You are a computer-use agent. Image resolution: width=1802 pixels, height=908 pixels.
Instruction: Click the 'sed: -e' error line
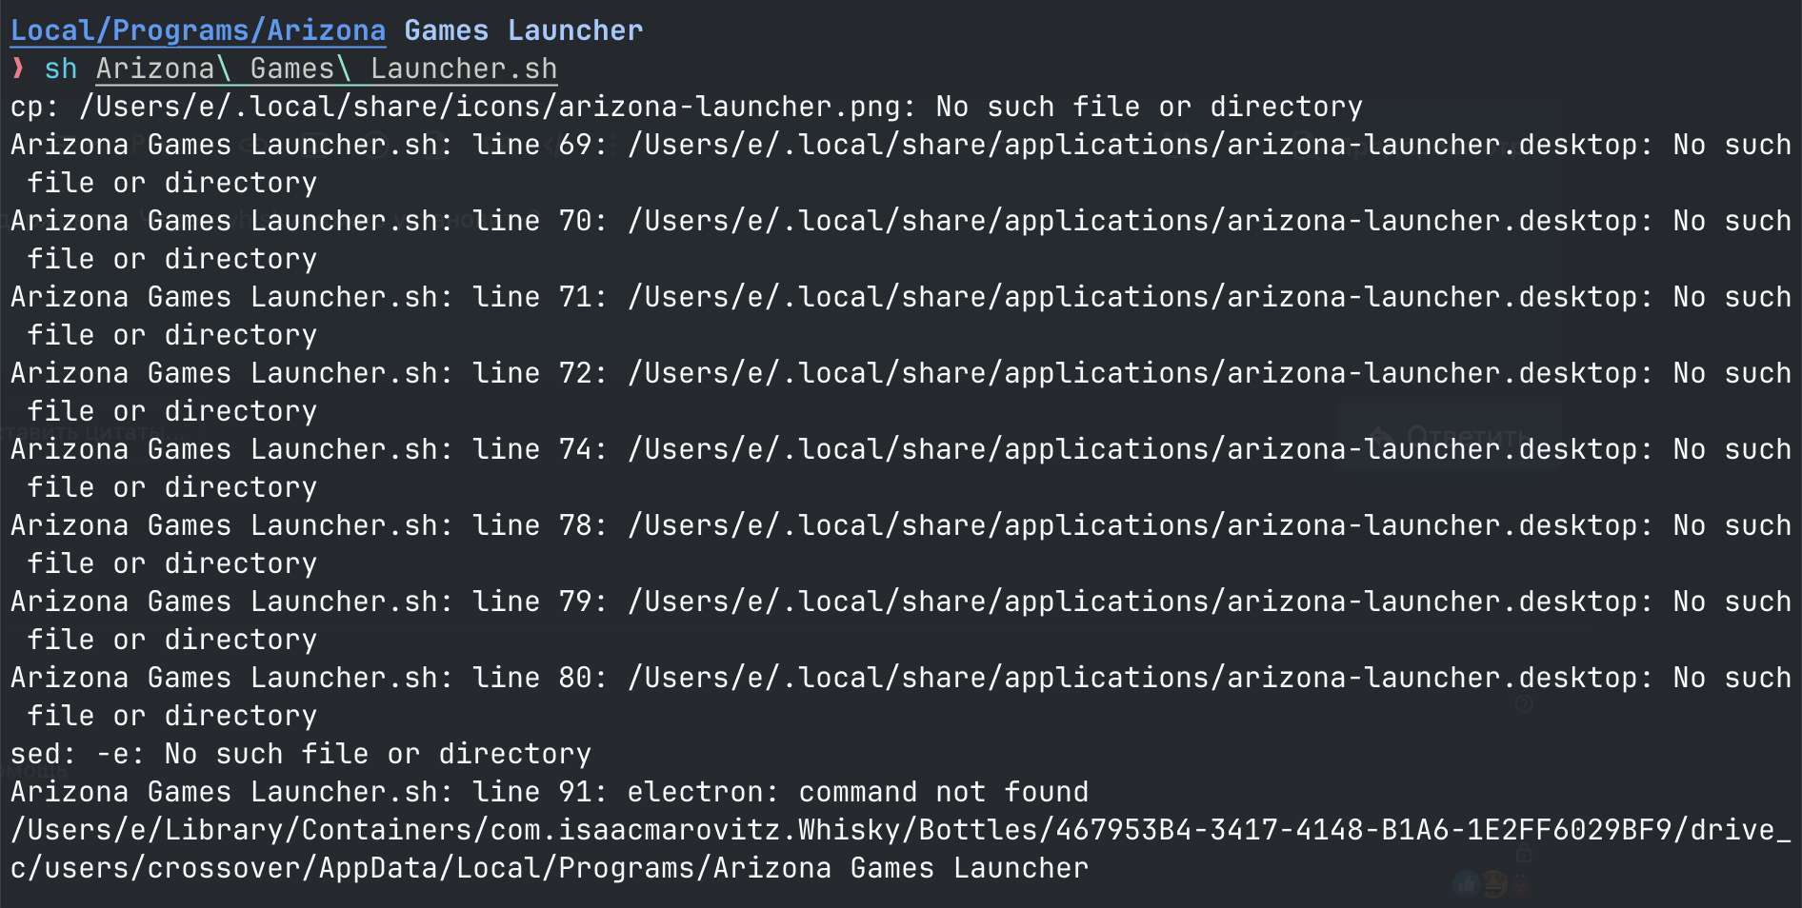click(x=300, y=754)
